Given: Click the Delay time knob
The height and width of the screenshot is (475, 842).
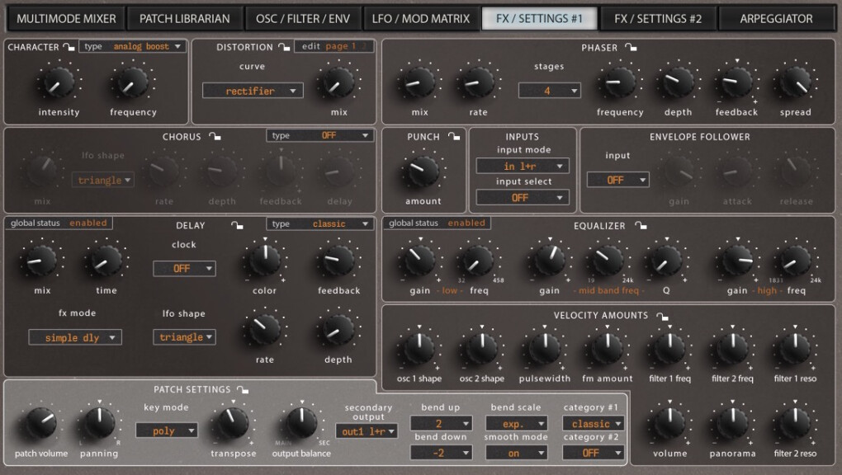Looking at the screenshot, I should point(106,261).
